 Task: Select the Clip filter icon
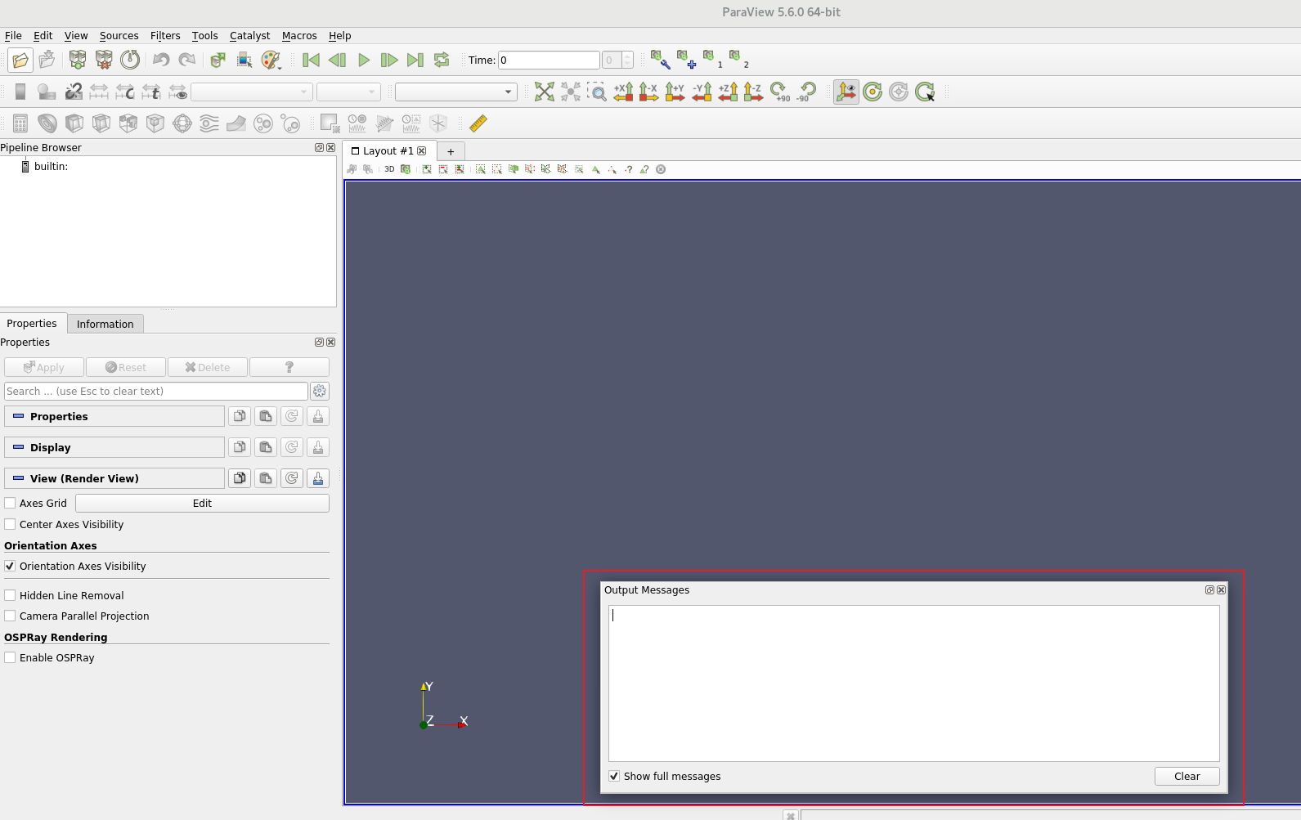coord(74,123)
